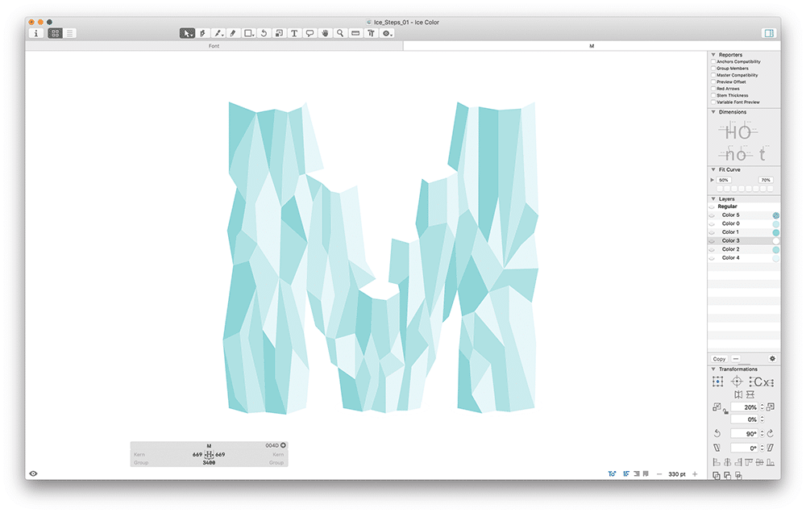Toggle visibility of Regular layer
The width and height of the screenshot is (806, 513).
(712, 206)
